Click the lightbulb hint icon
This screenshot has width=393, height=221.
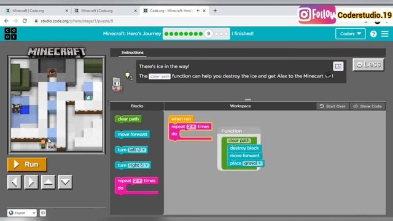128,76
